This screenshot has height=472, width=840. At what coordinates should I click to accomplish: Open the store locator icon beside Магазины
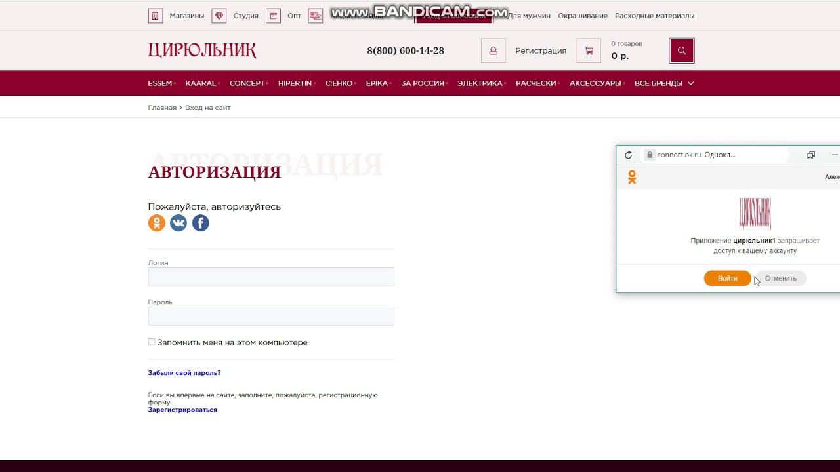click(x=156, y=16)
